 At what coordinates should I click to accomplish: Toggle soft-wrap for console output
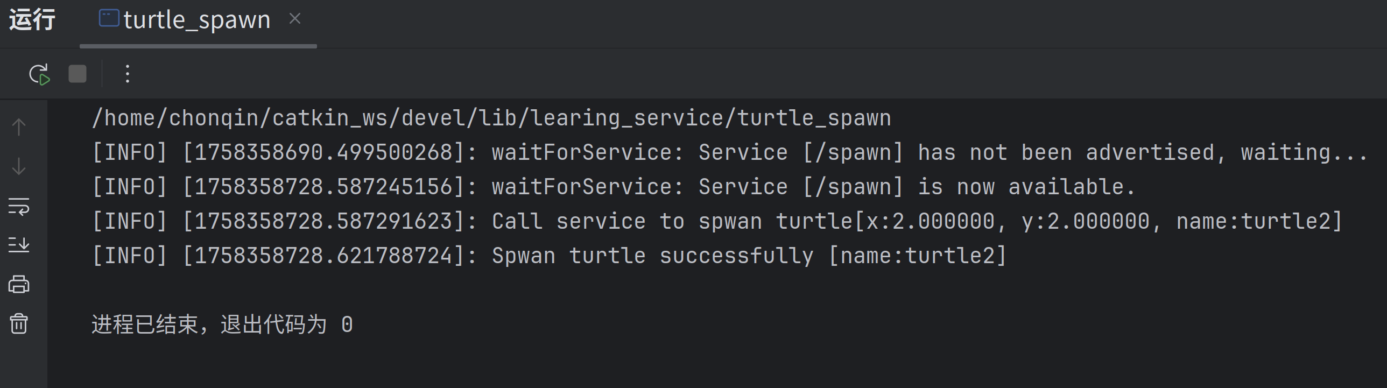[x=19, y=206]
